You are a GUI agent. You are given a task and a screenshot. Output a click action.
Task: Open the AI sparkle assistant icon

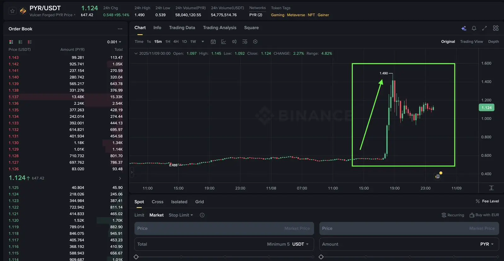click(x=464, y=28)
